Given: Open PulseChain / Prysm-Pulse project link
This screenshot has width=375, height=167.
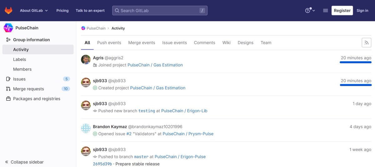Looking at the screenshot, I should (x=188, y=134).
